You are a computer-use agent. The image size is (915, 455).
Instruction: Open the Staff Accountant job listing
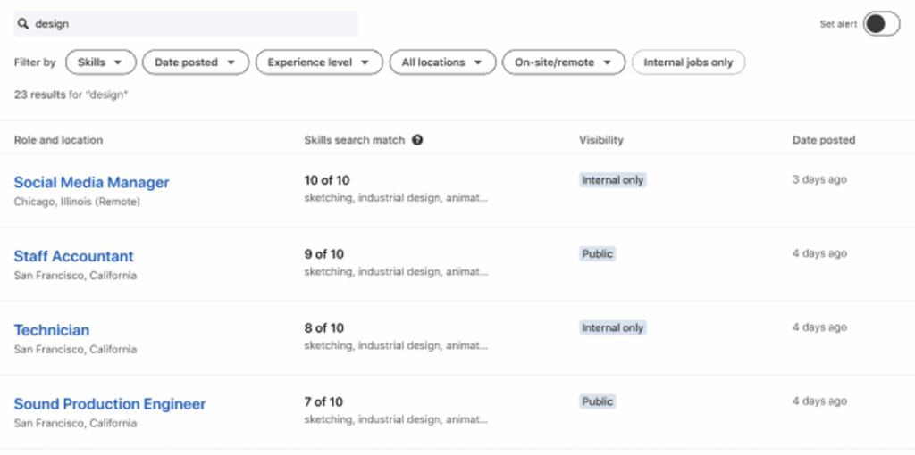coord(73,256)
